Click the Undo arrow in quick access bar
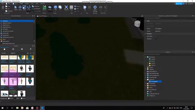195x110 pixels. [9, 4]
